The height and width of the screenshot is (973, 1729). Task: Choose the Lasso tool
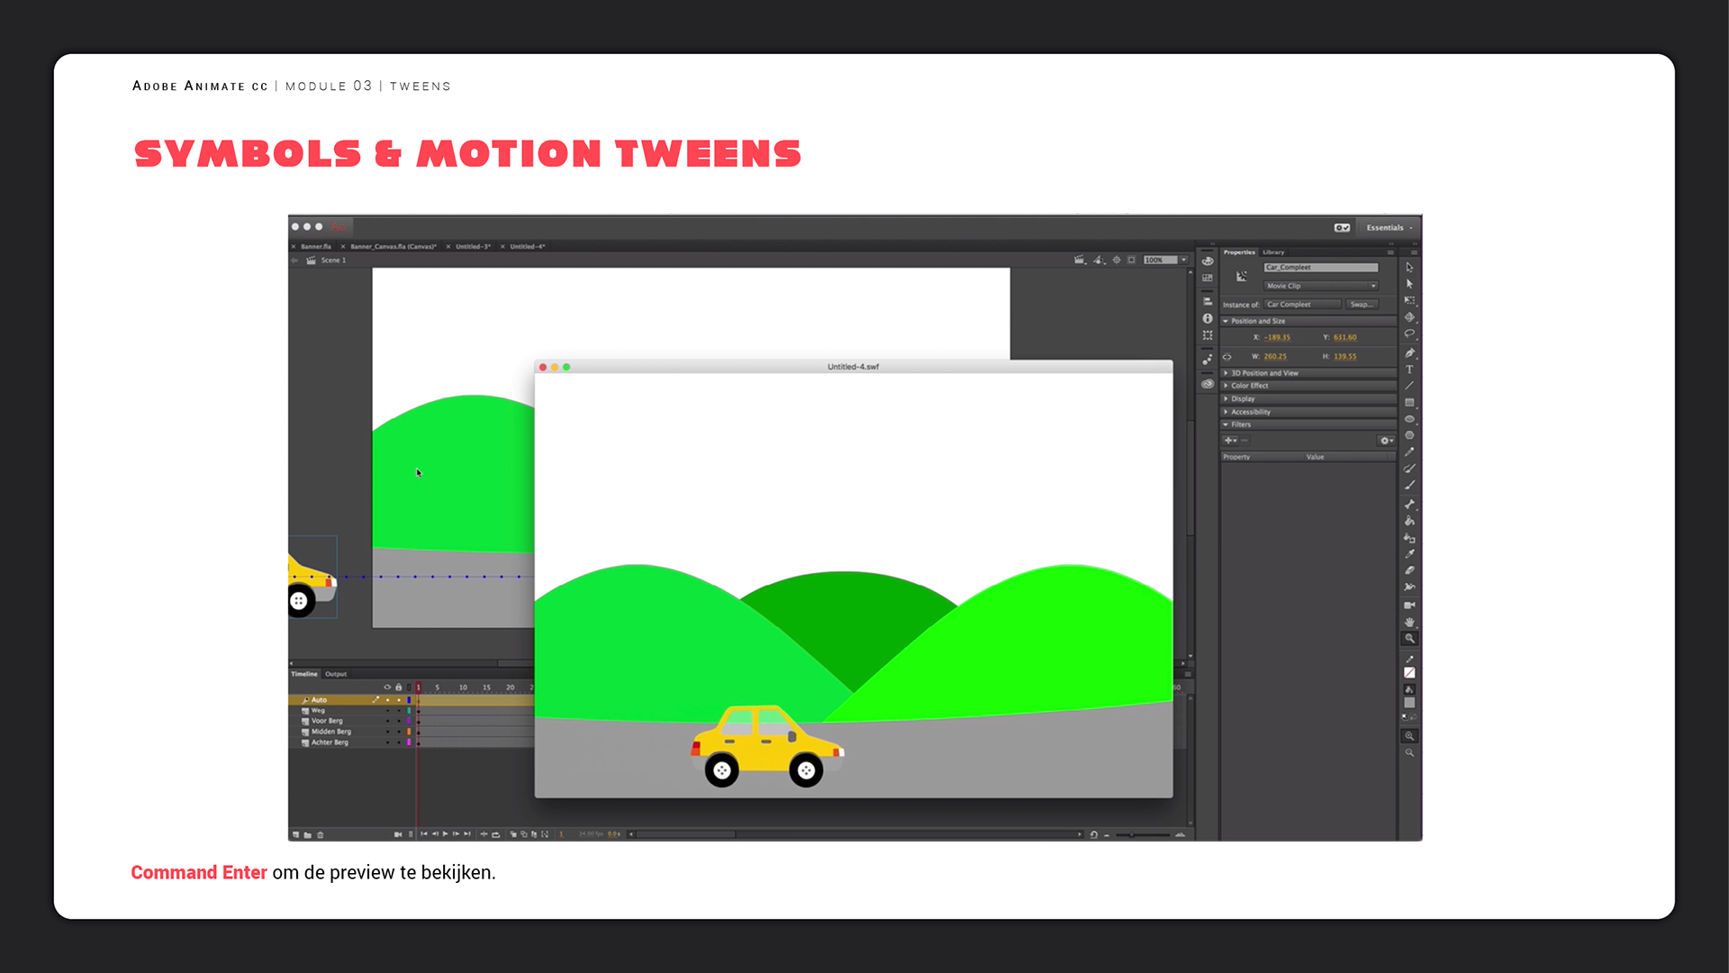[1409, 334]
